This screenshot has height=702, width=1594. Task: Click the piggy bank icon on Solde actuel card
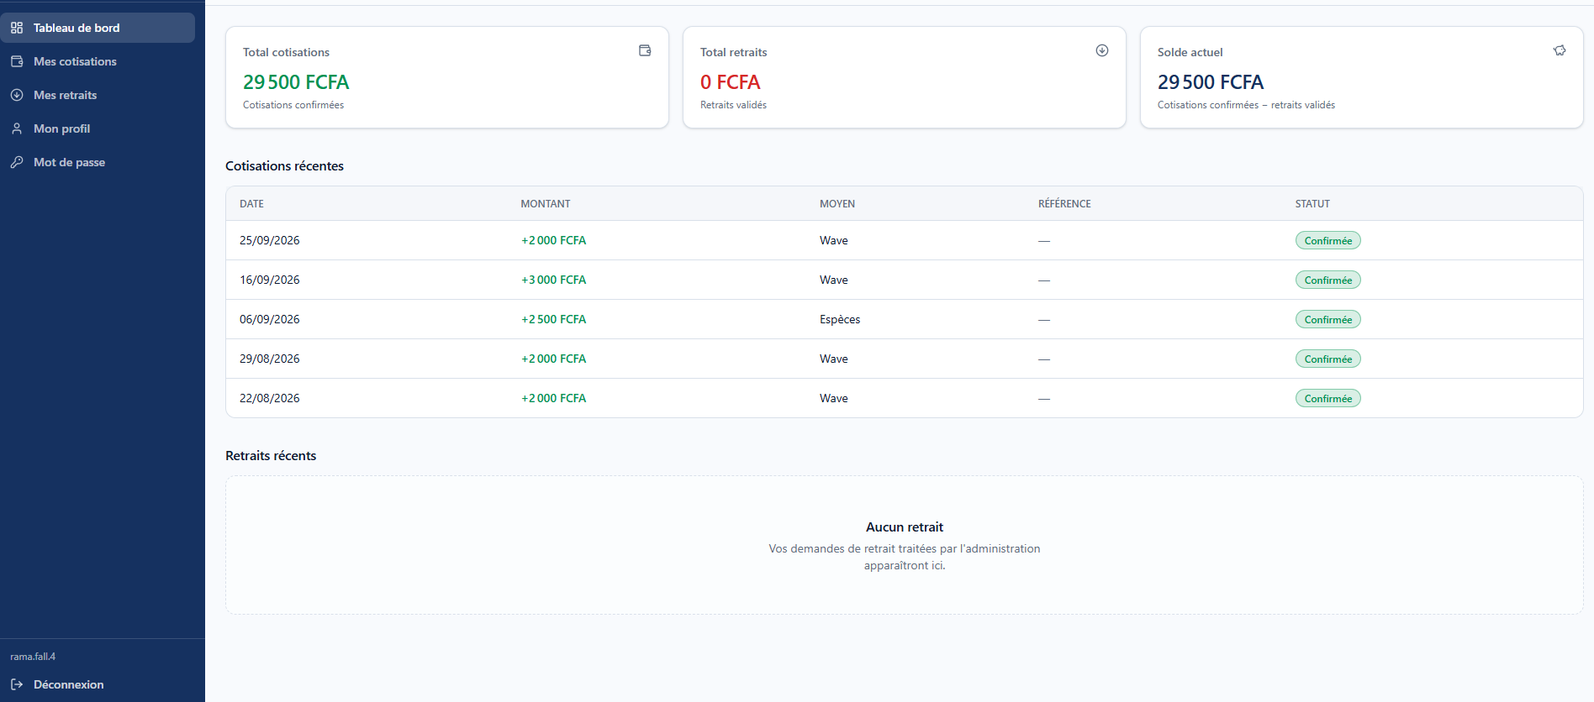click(x=1560, y=50)
